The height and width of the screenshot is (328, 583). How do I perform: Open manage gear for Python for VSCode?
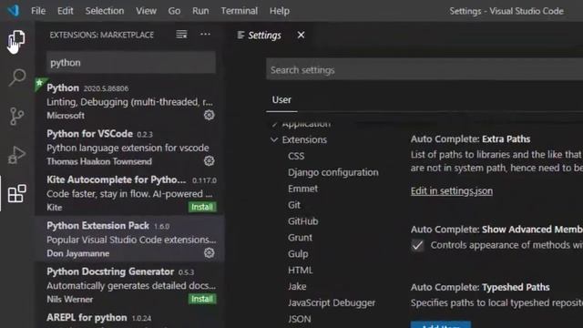[x=209, y=160]
